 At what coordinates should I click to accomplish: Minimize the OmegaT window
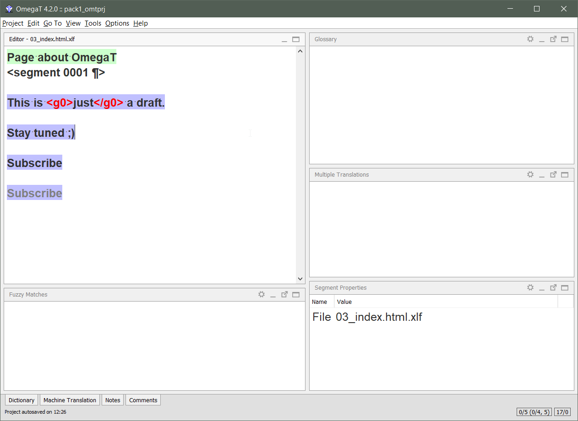pos(510,9)
